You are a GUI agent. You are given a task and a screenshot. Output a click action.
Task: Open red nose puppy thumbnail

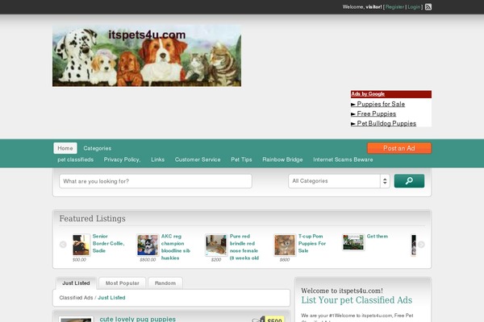pyautogui.click(x=216, y=245)
